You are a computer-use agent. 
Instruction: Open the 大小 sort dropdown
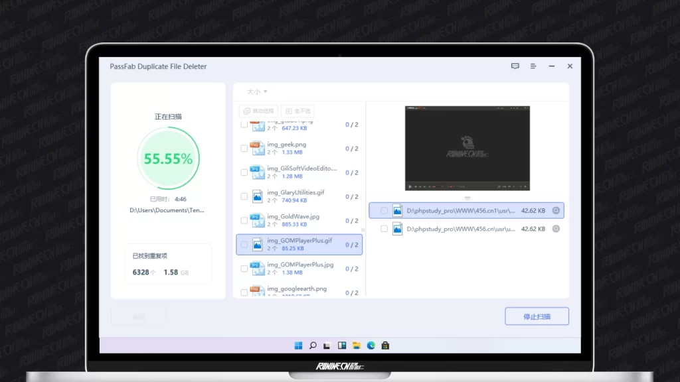point(257,92)
